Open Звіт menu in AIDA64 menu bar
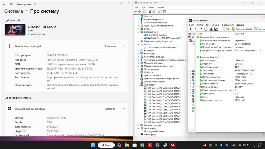This screenshot has width=265, height=149. tap(207, 25)
